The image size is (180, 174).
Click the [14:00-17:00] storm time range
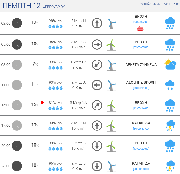(141, 128)
